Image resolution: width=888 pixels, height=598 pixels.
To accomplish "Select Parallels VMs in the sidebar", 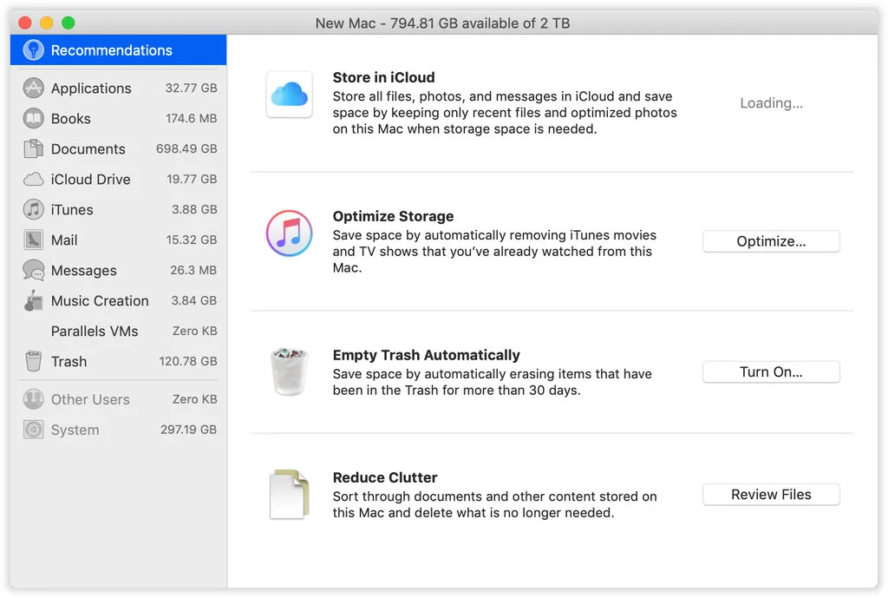I will pyautogui.click(x=118, y=331).
